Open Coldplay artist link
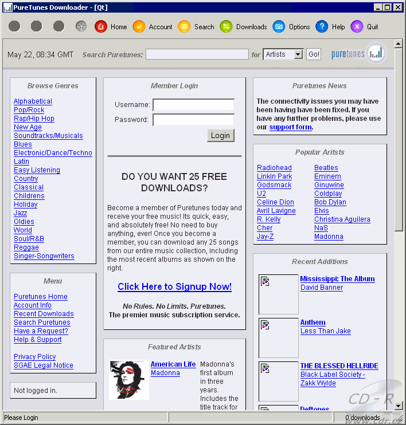This screenshot has width=406, height=425. (328, 194)
